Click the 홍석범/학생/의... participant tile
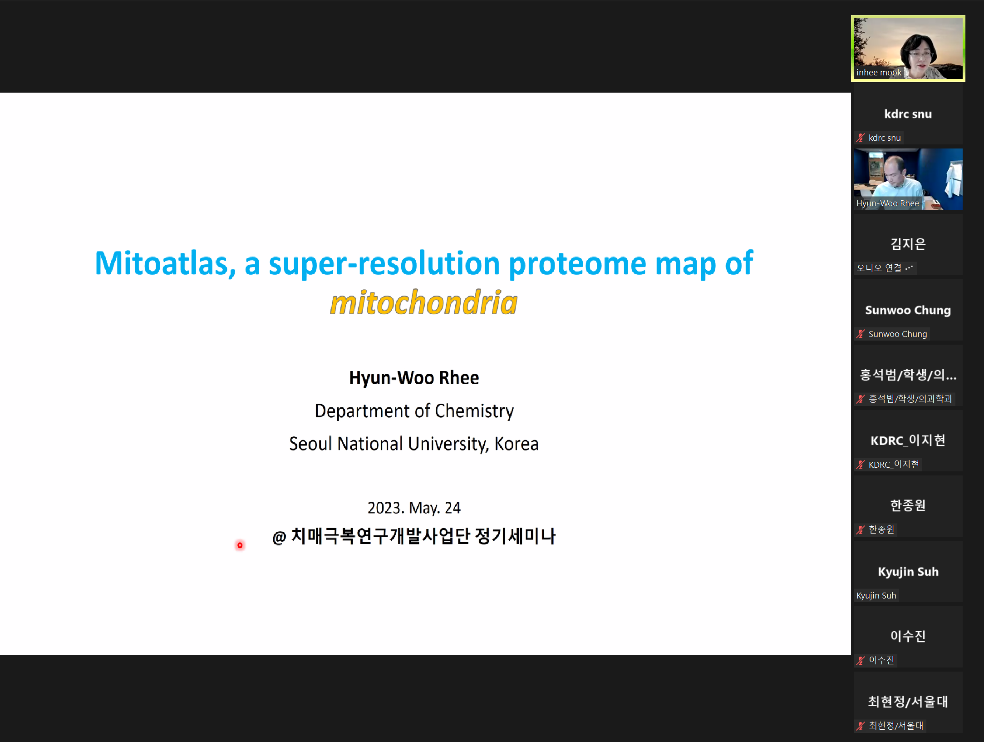This screenshot has height=742, width=984. coord(908,375)
